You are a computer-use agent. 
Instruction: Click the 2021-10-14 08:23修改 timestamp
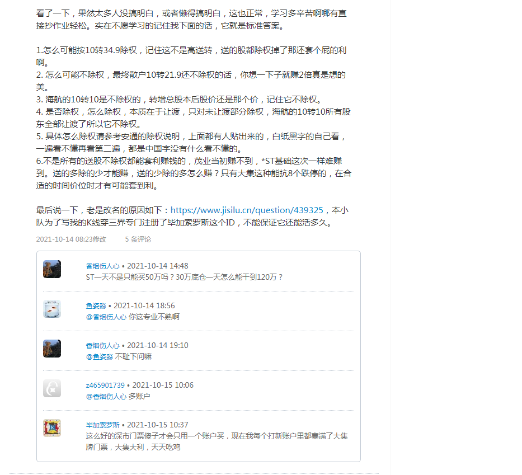pyautogui.click(x=71, y=239)
